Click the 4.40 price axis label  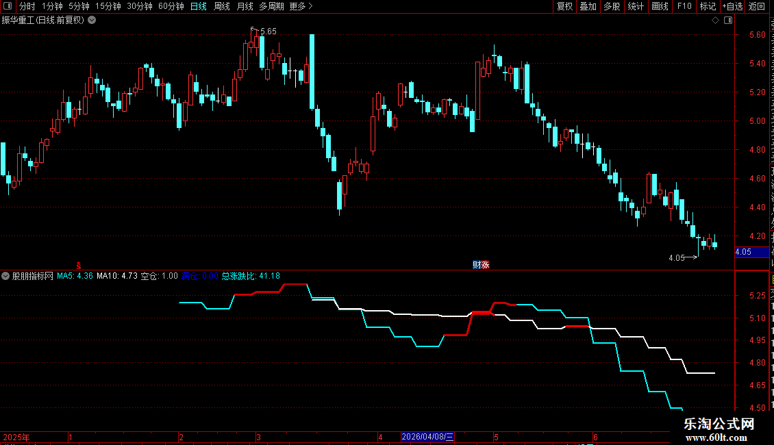click(757, 207)
